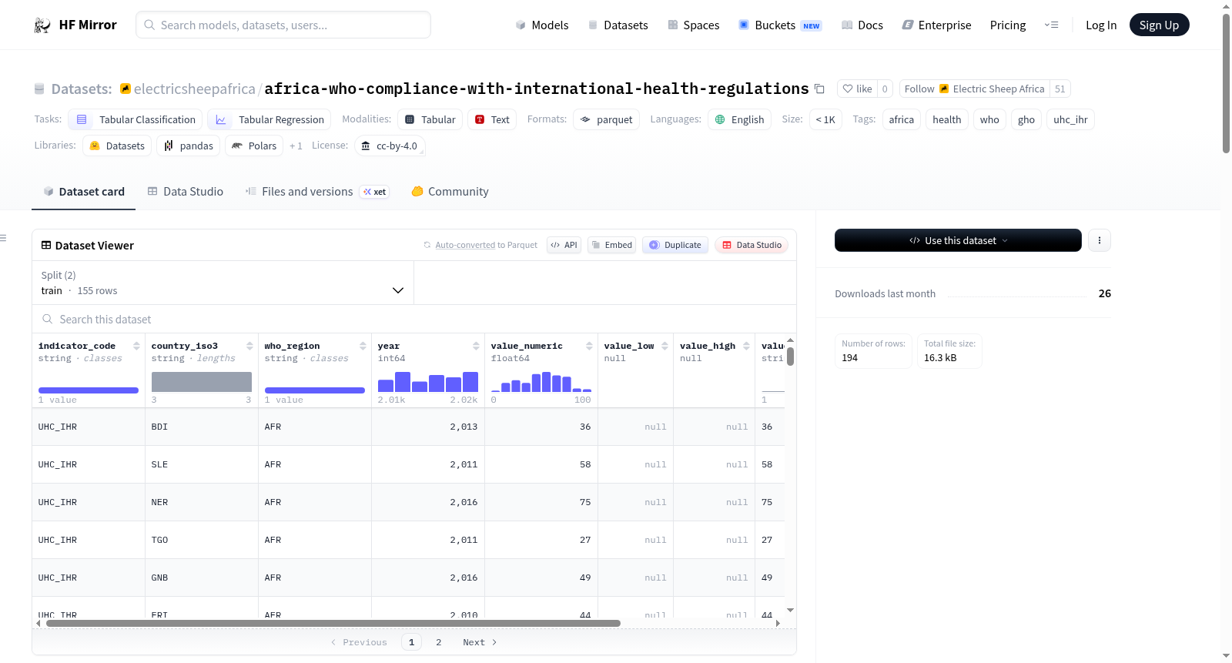1232x663 pixels.
Task: Copy dataset name using copy icon
Action: click(819, 89)
